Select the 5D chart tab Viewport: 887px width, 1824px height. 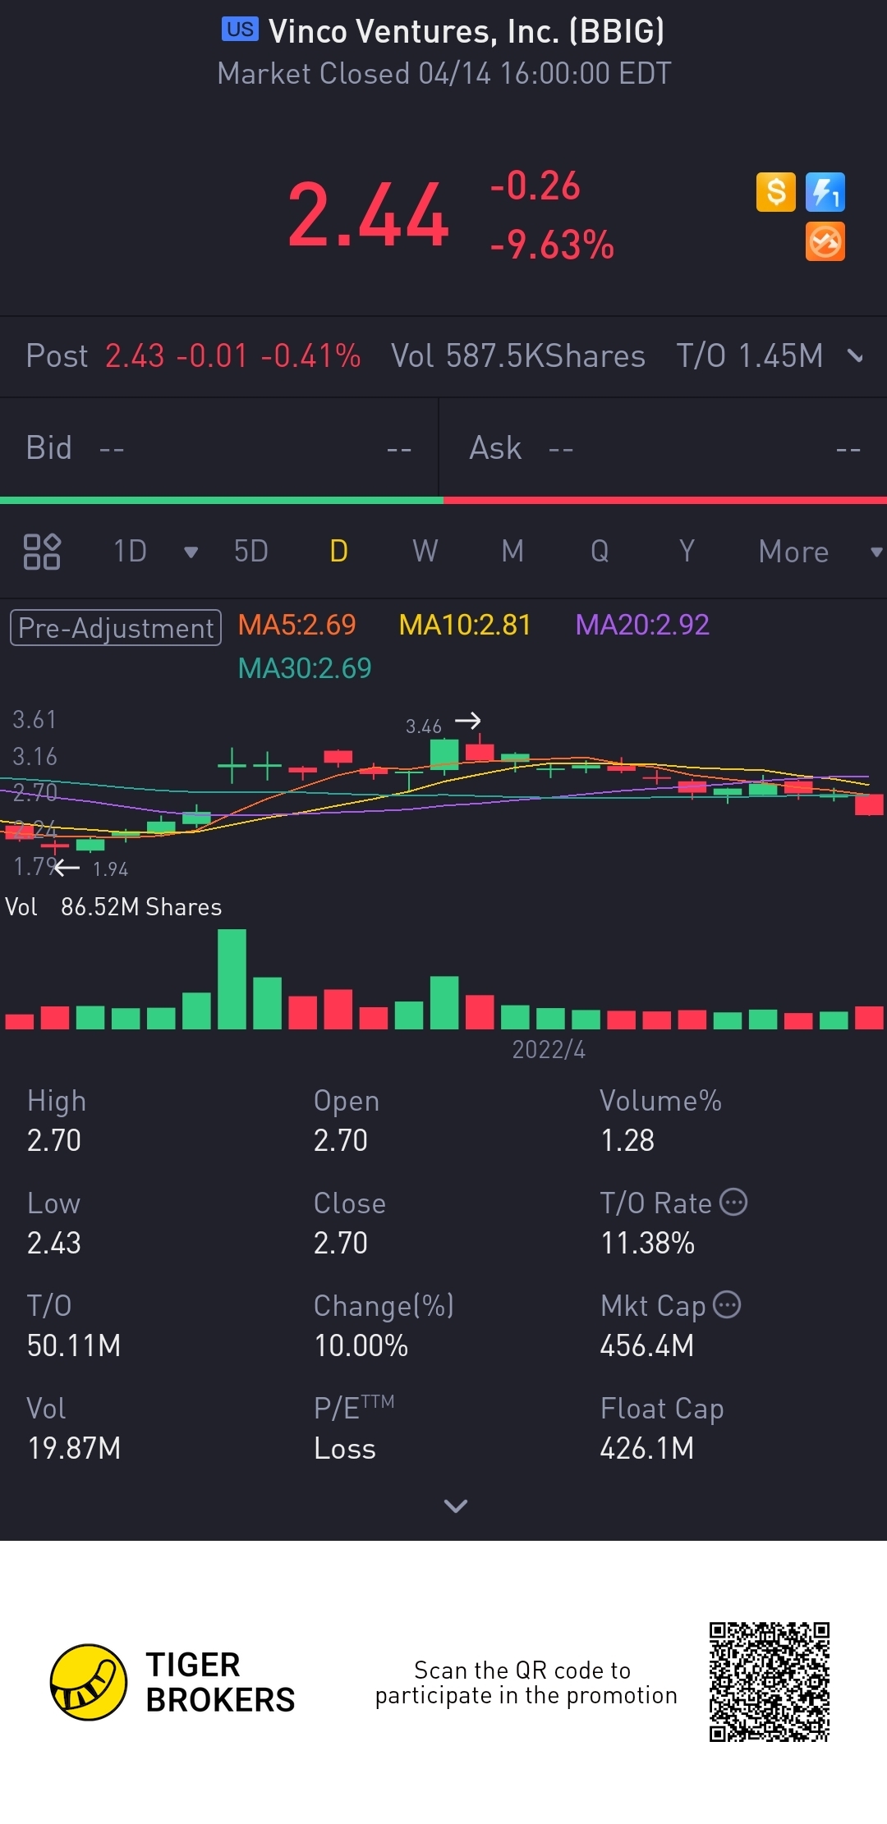pyautogui.click(x=250, y=552)
